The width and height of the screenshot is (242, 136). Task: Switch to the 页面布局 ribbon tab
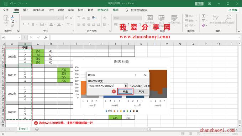(x=38, y=10)
